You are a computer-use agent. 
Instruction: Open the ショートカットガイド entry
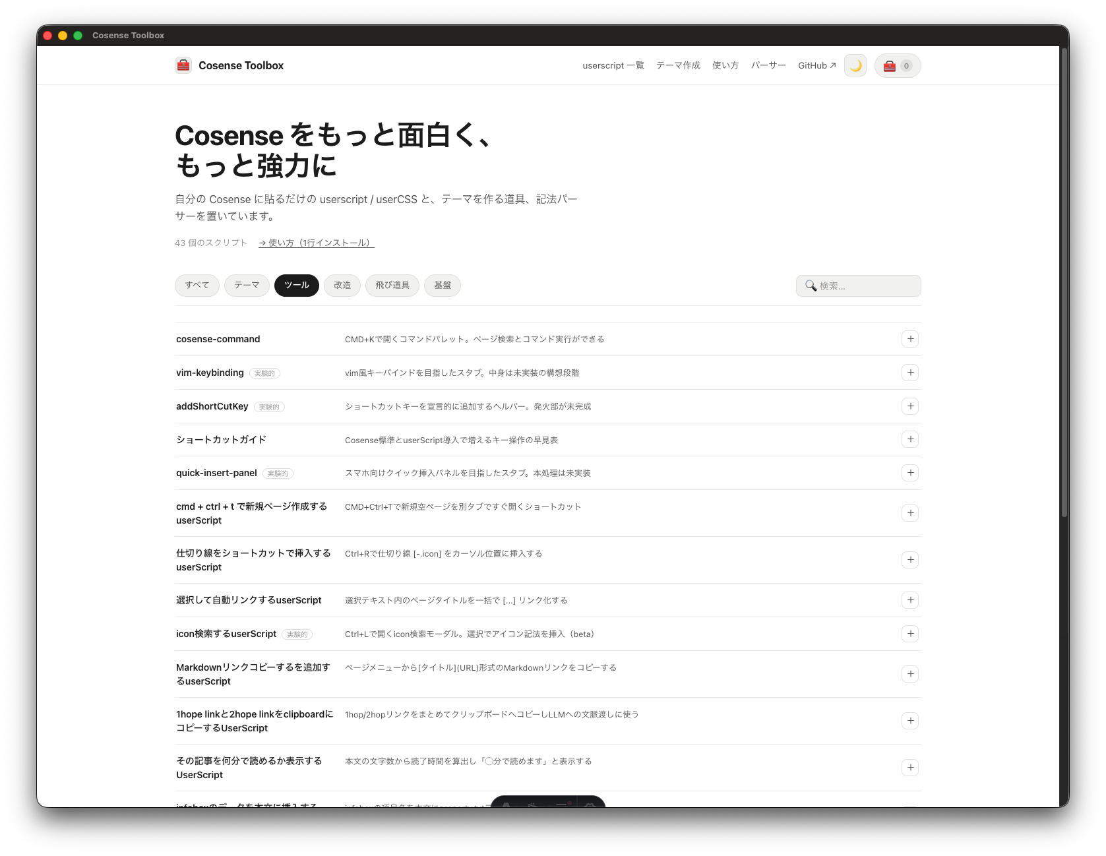click(x=221, y=439)
